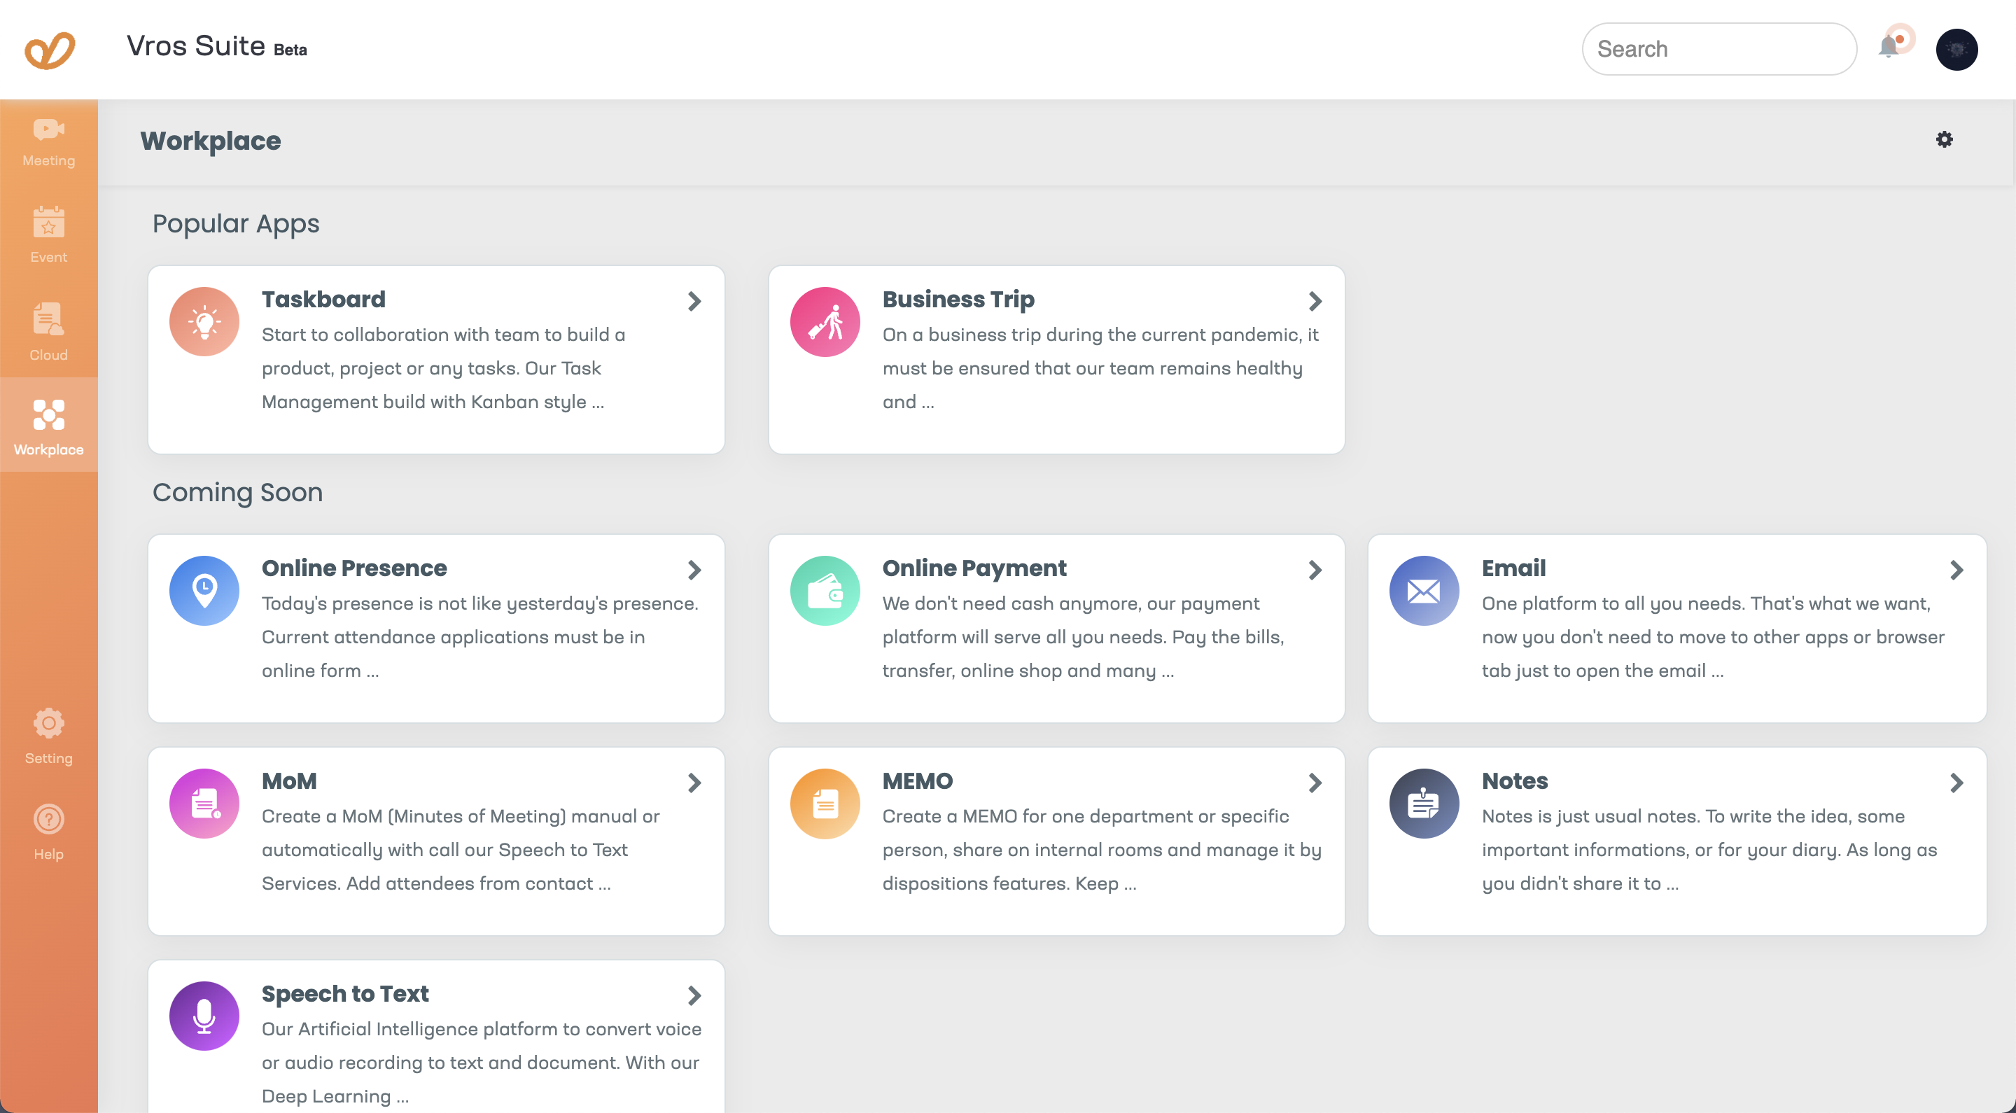Open the Taskboard title link
Screen dimensions: 2016x1113
click(323, 299)
